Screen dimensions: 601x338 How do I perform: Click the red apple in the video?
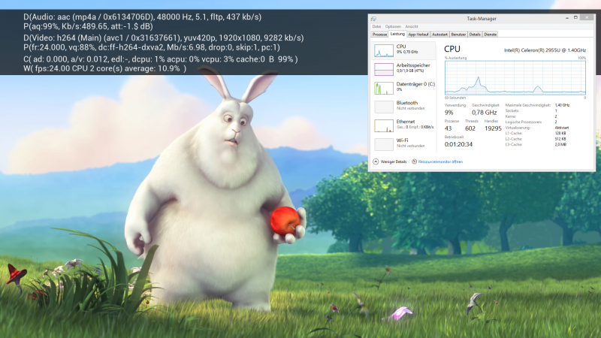(x=285, y=221)
